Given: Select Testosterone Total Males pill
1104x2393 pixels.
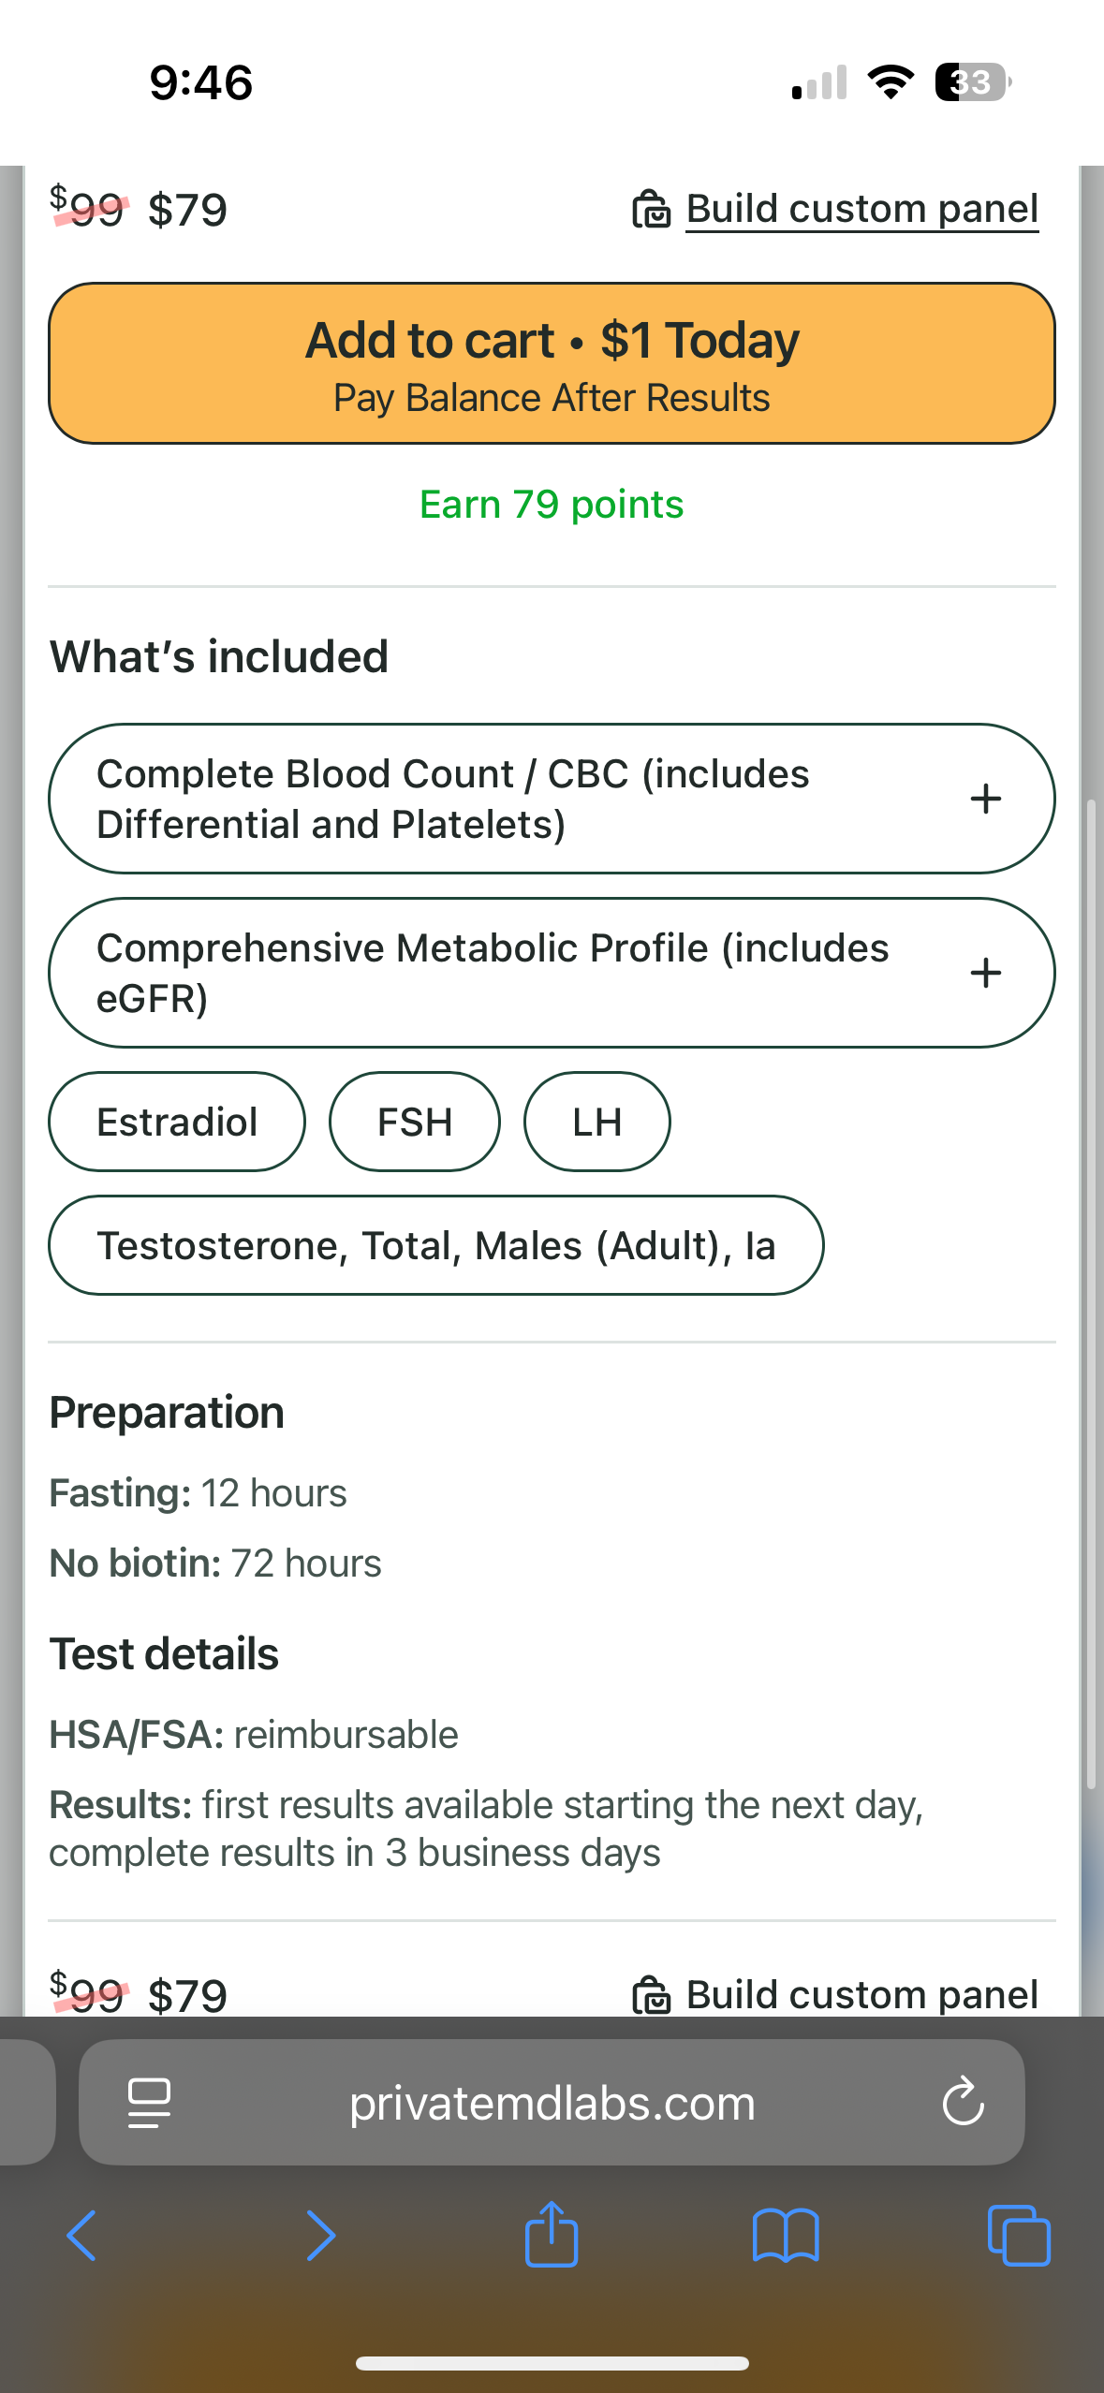Looking at the screenshot, I should pos(435,1245).
